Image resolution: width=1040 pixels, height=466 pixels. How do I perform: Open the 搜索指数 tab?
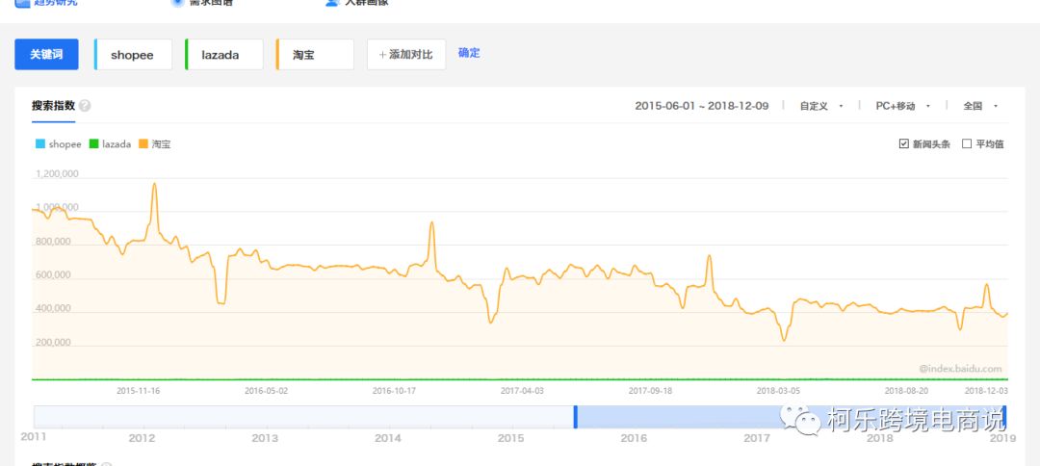tap(53, 105)
